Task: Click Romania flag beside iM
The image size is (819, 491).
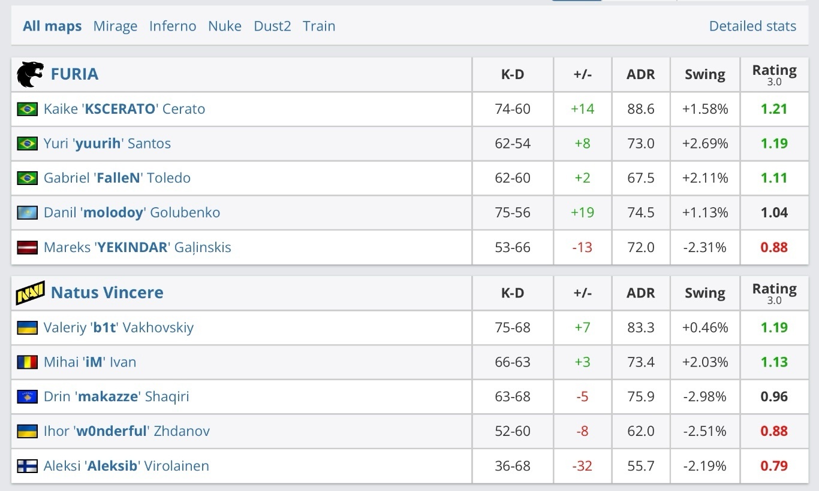Action: click(x=27, y=362)
